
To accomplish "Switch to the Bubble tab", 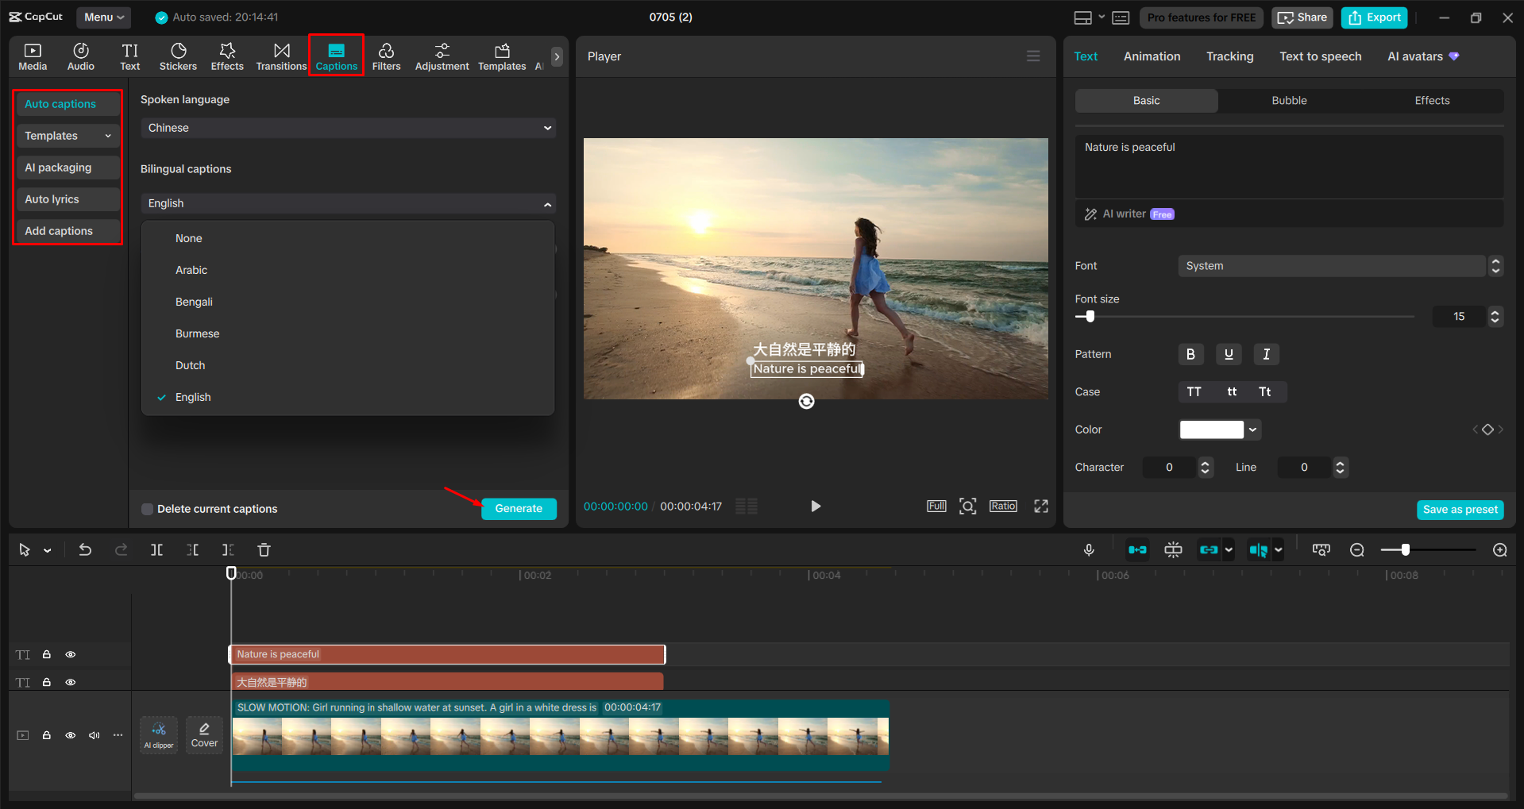I will pyautogui.click(x=1288, y=100).
